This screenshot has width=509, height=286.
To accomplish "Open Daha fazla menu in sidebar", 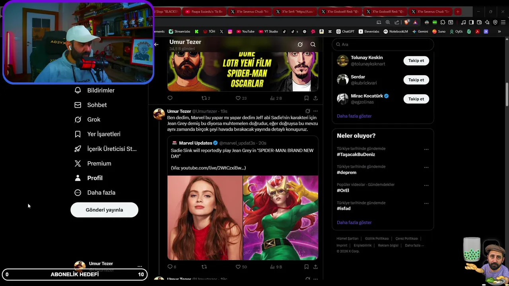I will [95, 193].
